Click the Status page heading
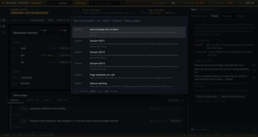 point(20,95)
